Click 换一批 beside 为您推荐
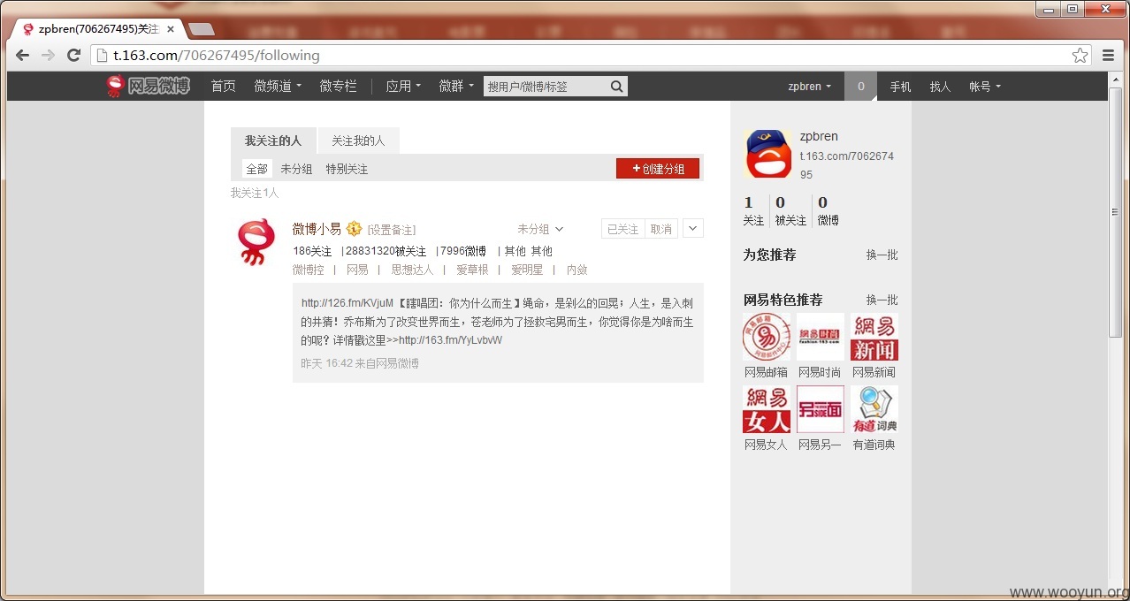Screen dimensions: 1130x601 882,255
